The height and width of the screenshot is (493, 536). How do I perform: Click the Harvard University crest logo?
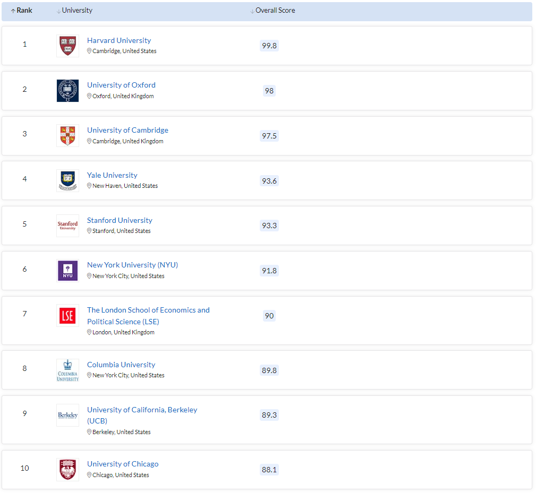coord(67,46)
